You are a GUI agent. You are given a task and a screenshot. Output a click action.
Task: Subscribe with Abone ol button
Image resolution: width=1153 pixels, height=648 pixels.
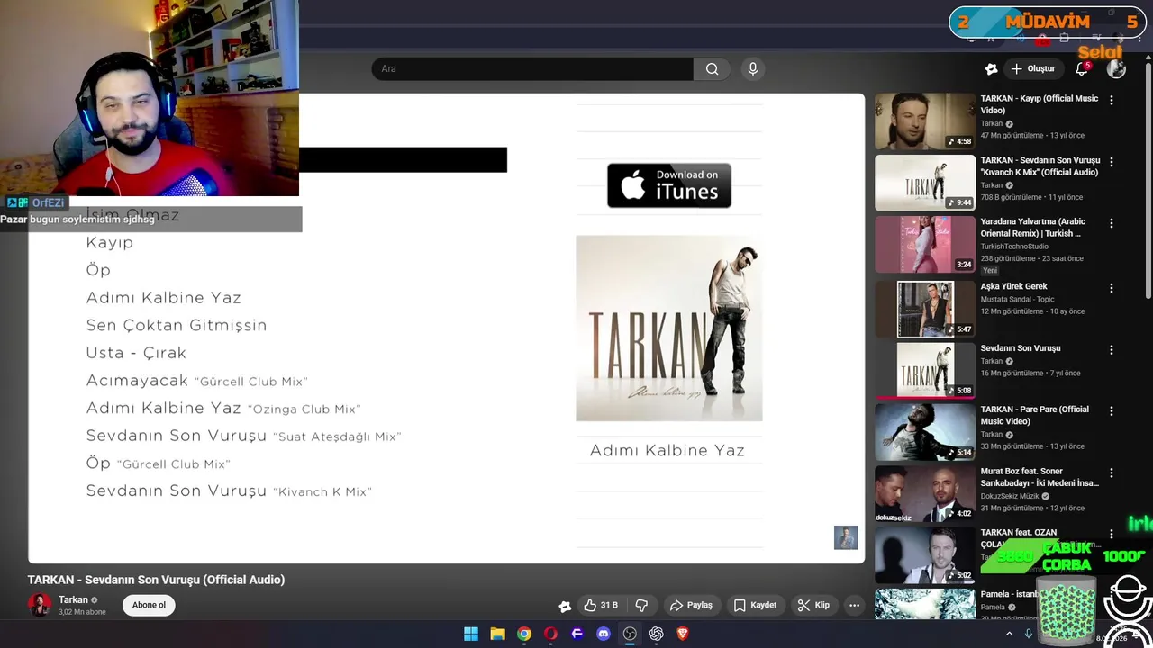click(x=150, y=606)
